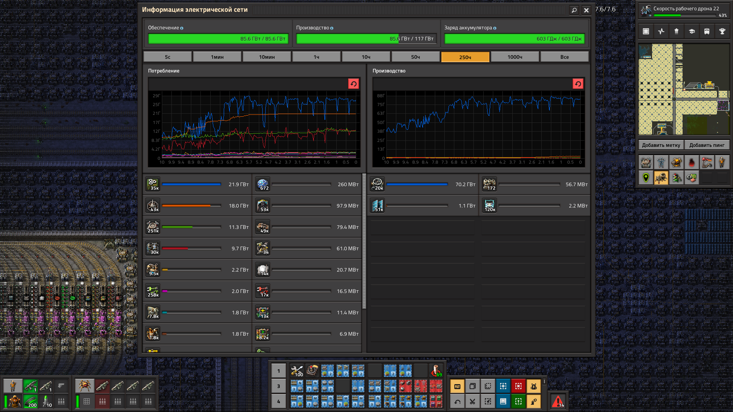
Task: Click info icon next to Заряд аккумулятора
Action: pyautogui.click(x=495, y=28)
